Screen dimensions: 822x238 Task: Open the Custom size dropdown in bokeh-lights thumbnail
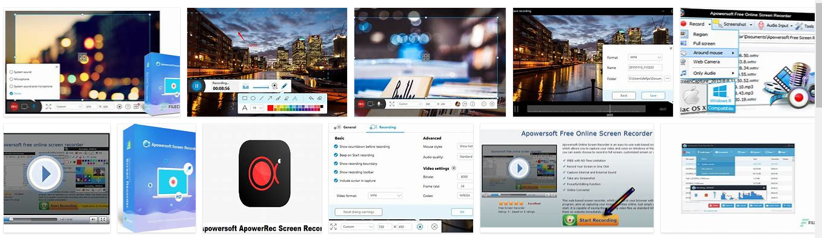(68, 106)
